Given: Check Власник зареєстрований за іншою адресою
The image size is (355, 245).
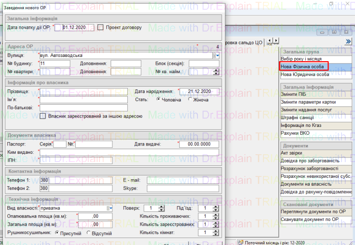Looking at the screenshot, I should (43, 116).
